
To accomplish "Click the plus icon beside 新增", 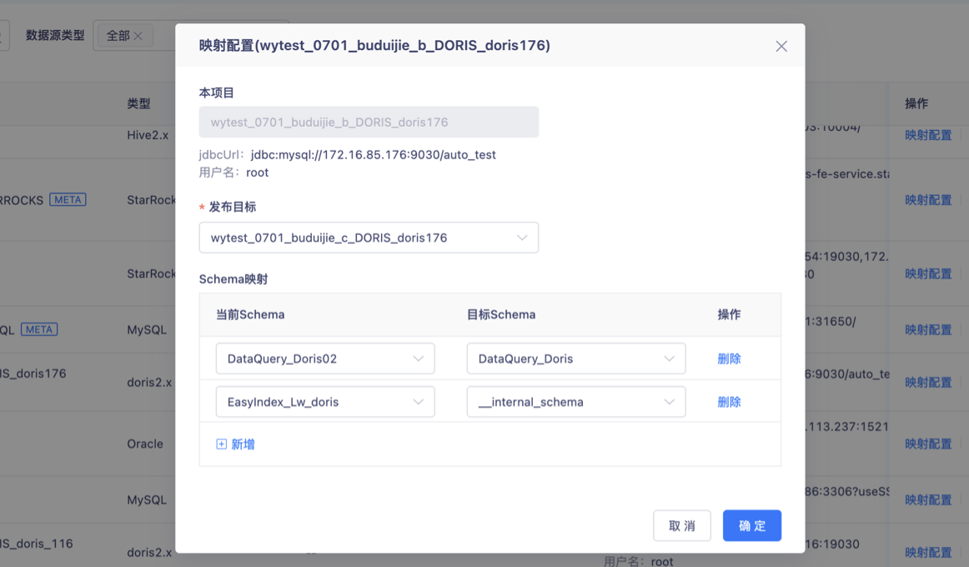I will pos(222,444).
